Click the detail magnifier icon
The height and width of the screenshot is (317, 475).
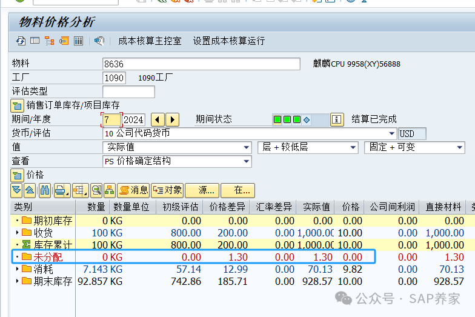click(x=96, y=190)
